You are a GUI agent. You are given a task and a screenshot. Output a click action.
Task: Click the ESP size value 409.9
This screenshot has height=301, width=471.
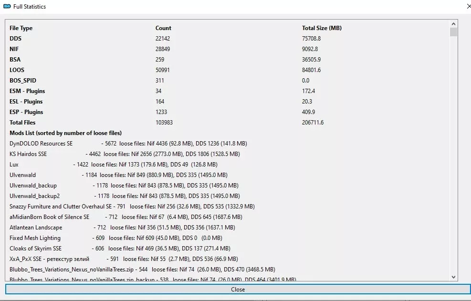pyautogui.click(x=308, y=112)
